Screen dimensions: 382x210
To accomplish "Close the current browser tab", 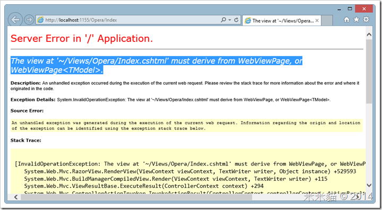I will 317,21.
